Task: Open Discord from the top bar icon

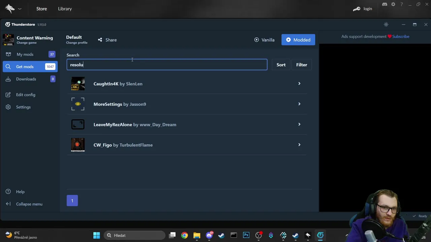Action: pos(385,4)
